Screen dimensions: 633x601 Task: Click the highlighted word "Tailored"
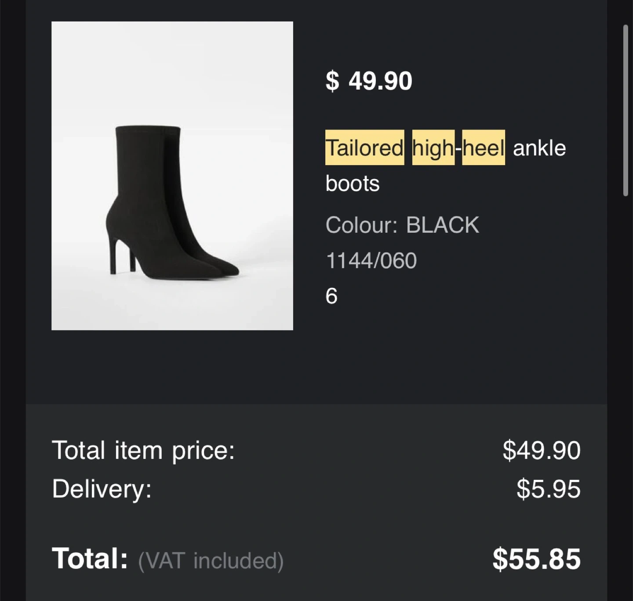[364, 148]
